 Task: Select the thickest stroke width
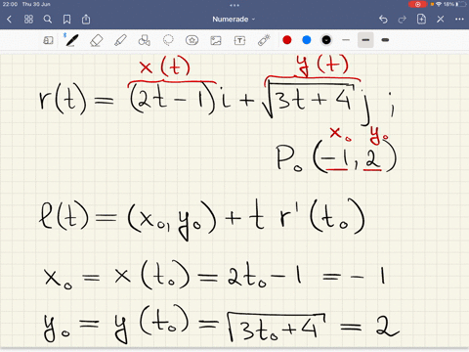click(x=385, y=40)
